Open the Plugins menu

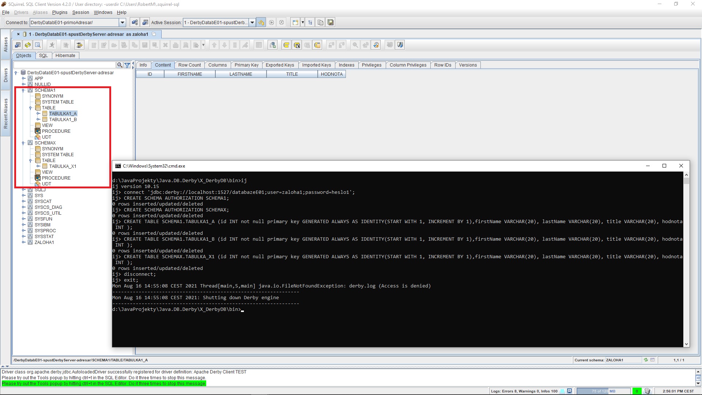point(60,12)
